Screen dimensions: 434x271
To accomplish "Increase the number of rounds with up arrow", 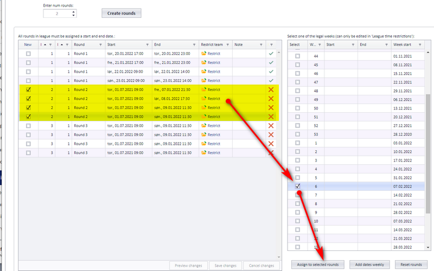I will (x=73, y=11).
